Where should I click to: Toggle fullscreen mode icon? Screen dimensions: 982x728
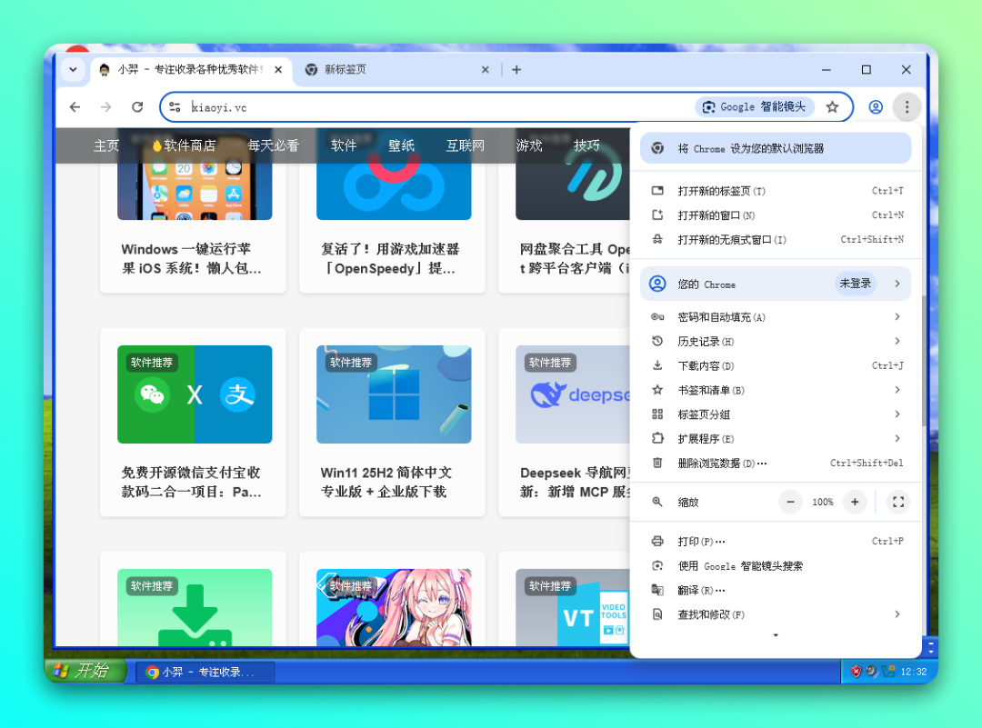pyautogui.click(x=898, y=502)
